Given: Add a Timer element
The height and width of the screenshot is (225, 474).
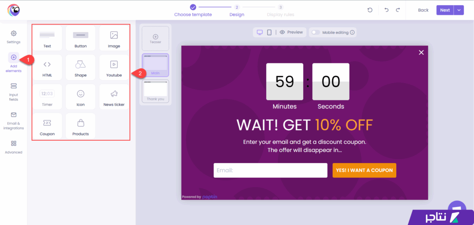Looking at the screenshot, I should click(47, 97).
